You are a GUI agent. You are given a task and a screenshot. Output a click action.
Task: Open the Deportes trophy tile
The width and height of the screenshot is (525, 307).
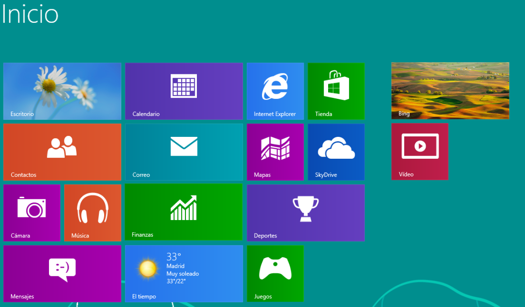pos(305,213)
